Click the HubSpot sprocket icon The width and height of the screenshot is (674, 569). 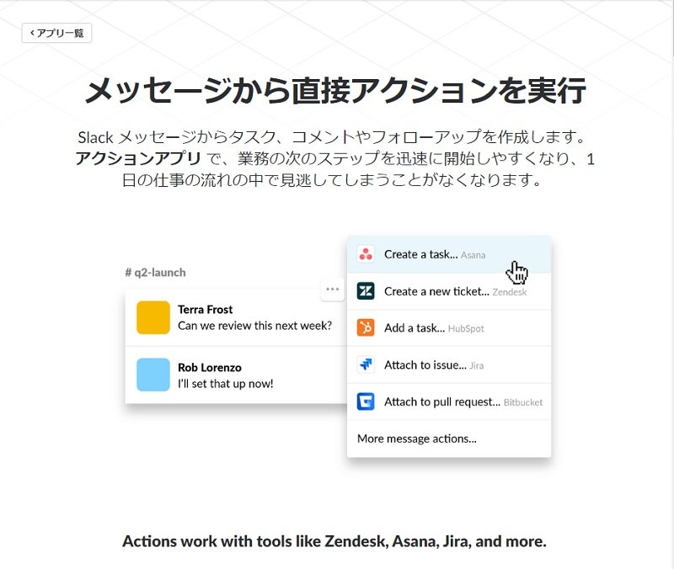[x=366, y=328]
